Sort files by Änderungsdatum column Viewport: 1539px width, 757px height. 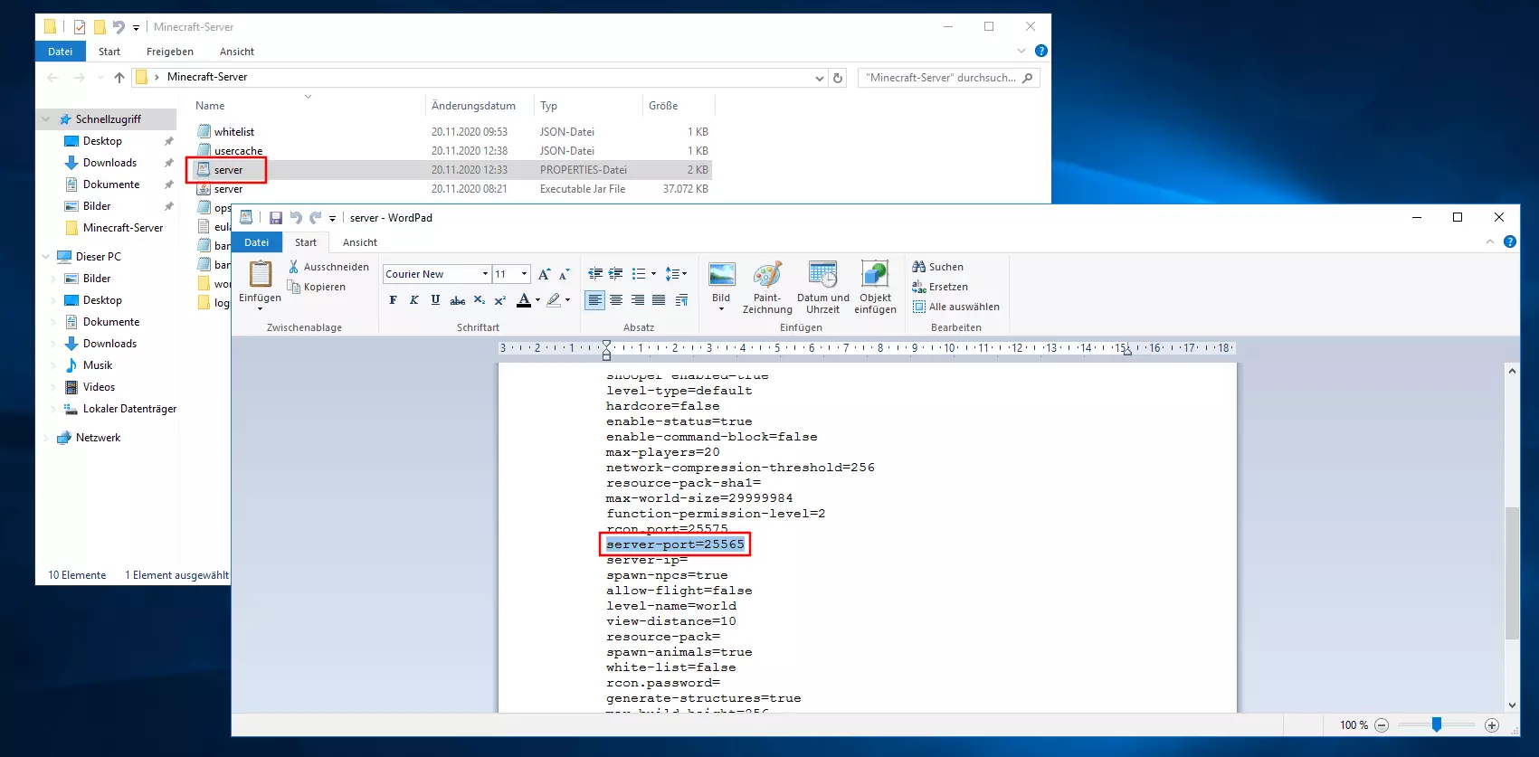473,106
